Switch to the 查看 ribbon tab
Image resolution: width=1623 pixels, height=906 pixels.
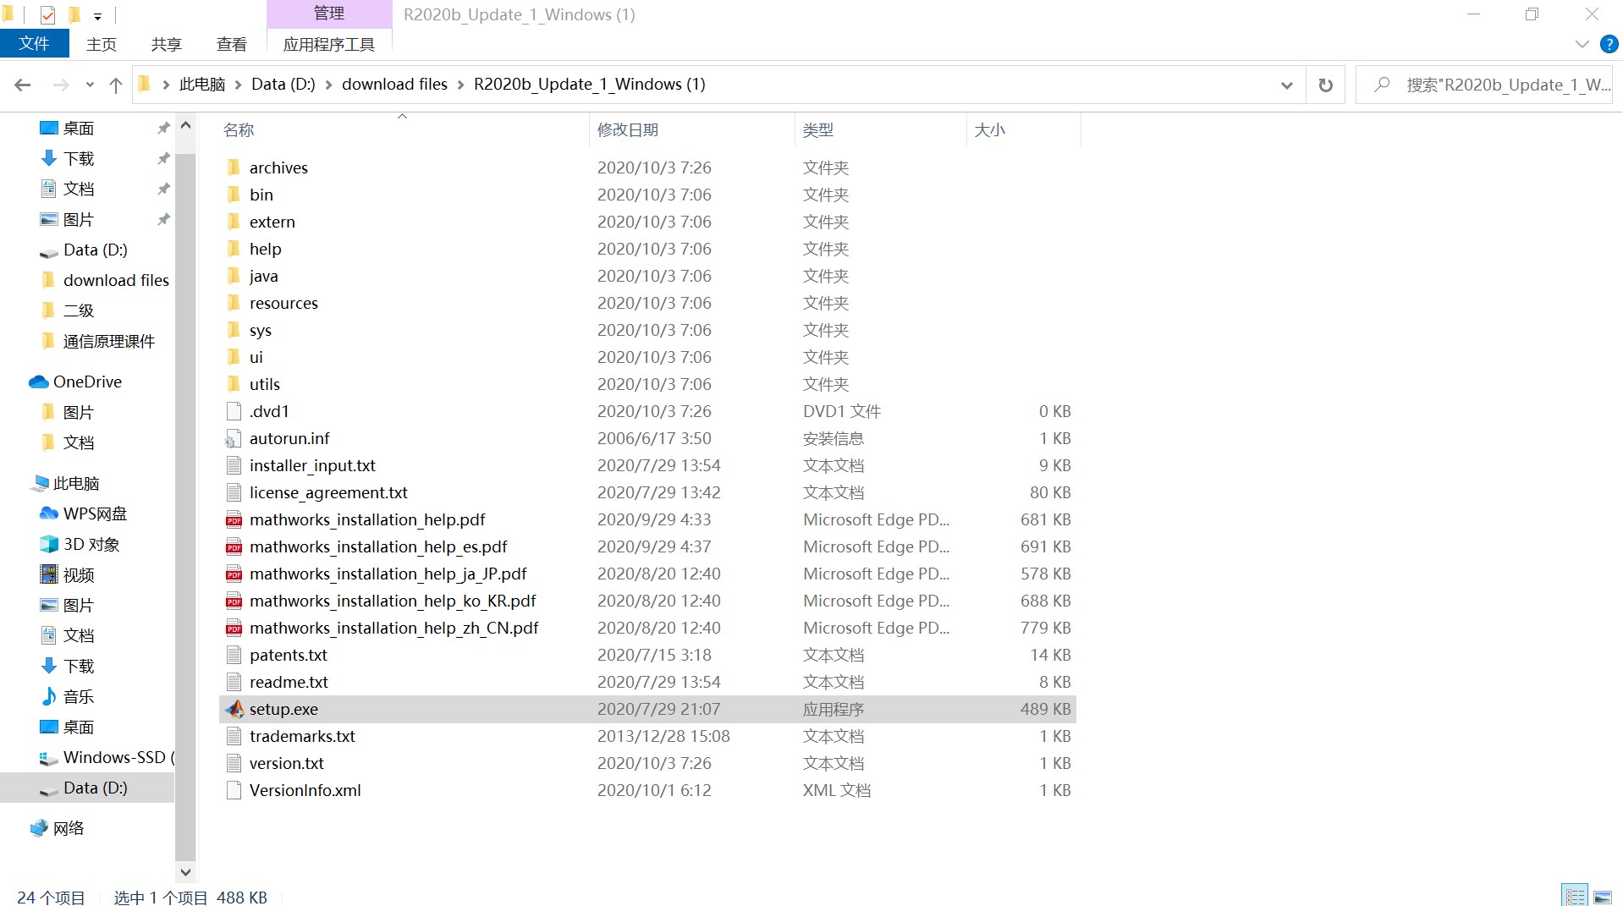coord(232,44)
